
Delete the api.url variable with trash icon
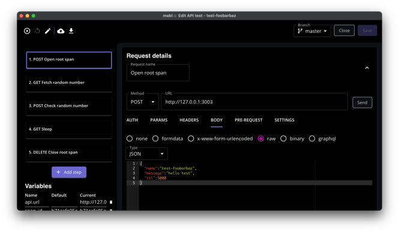111,202
